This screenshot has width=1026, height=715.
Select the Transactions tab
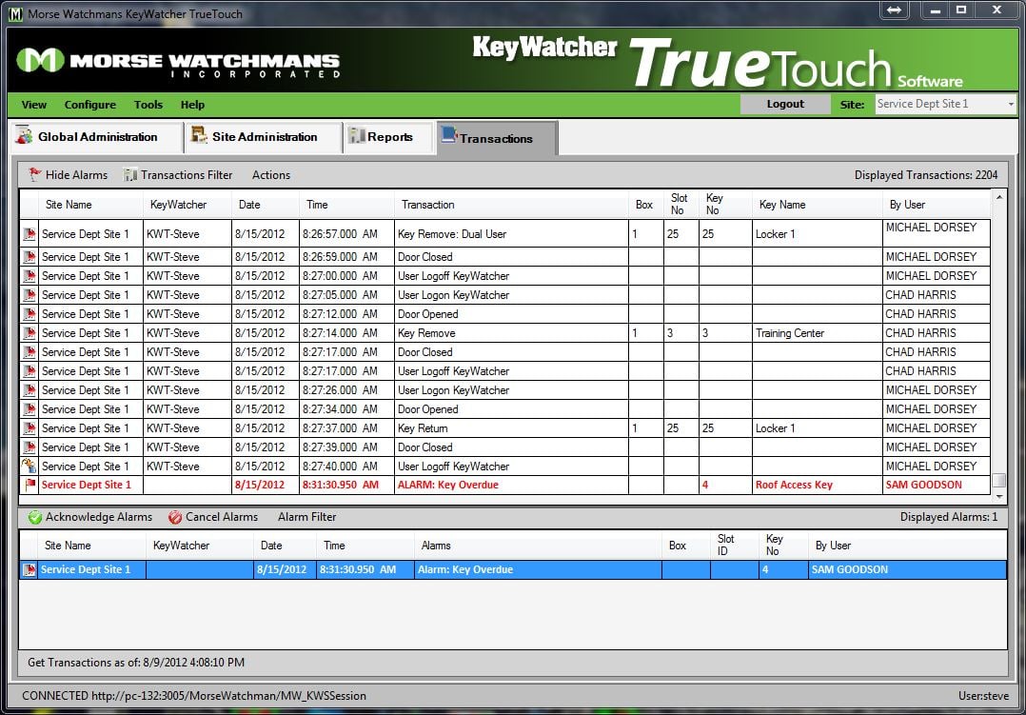coord(497,138)
